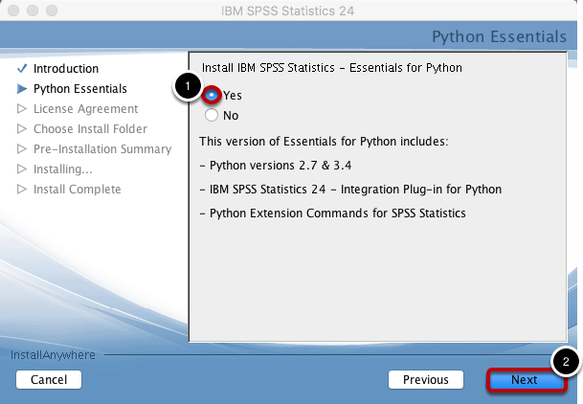Click the Previous button
Image resolution: width=583 pixels, height=404 pixels.
point(426,380)
